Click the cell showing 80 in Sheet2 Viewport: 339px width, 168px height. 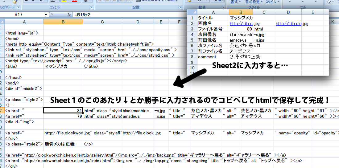(x=241, y=29)
